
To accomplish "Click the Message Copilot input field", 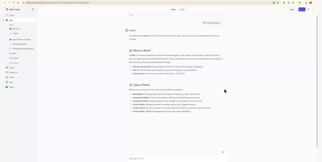I will (177, 159).
